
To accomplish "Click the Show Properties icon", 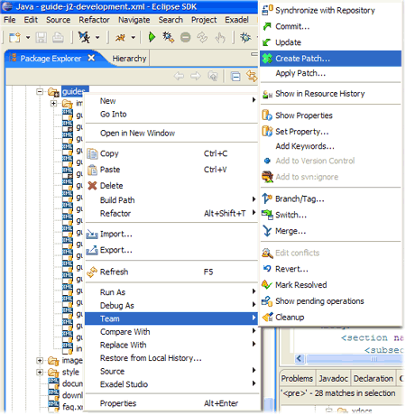I will 267,115.
